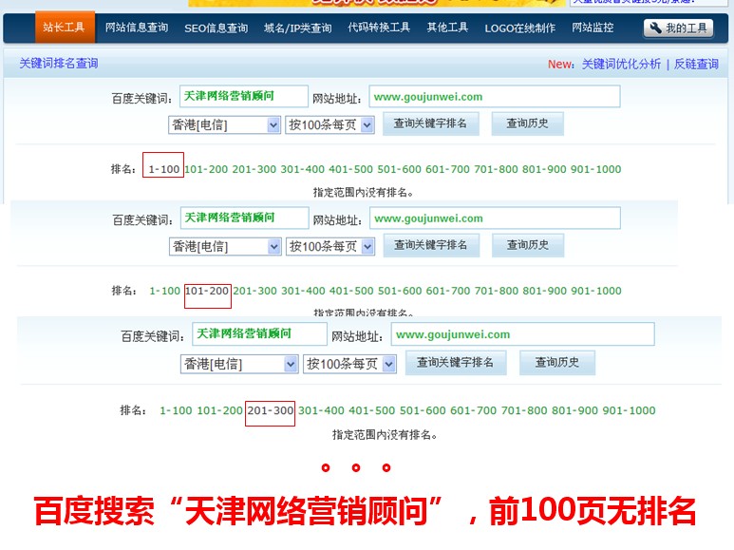734x550 pixels.
Task: Expand the 香港[电信] dropdown in the bottom panel
Action: tap(239, 364)
